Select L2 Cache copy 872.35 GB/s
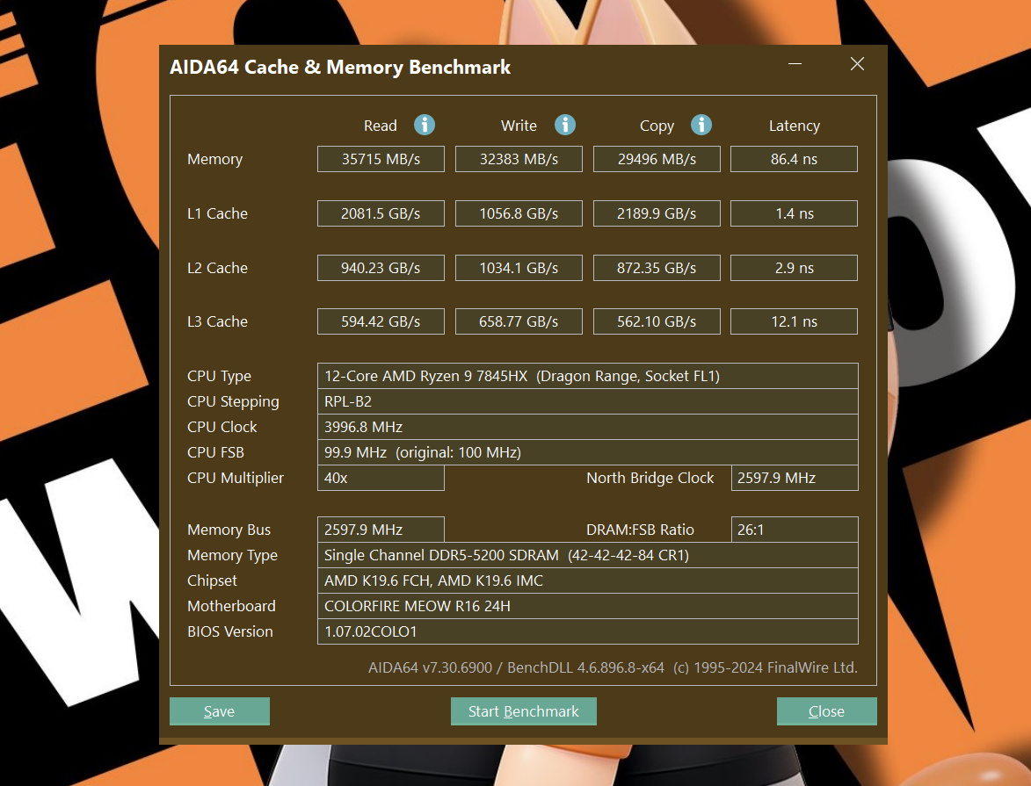Screen dimensions: 1031x786 pyautogui.click(x=657, y=268)
